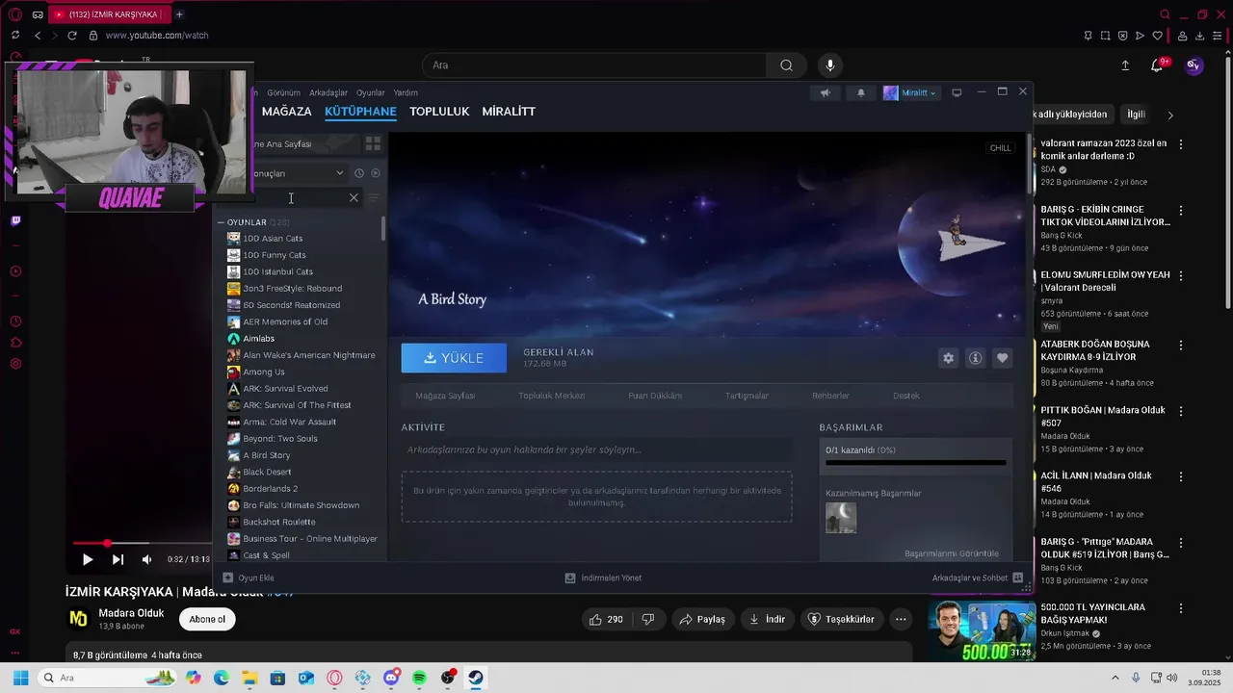
Task: Open the MİRALİTT profile tab
Action: click(x=509, y=112)
